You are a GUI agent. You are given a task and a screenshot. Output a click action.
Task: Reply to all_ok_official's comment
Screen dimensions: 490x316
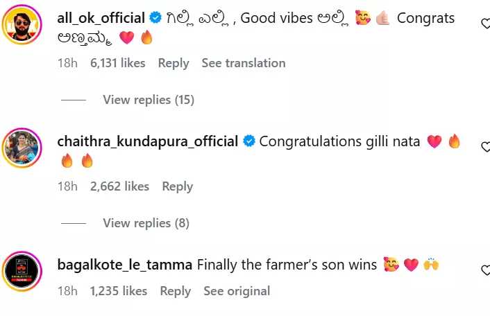pos(174,63)
